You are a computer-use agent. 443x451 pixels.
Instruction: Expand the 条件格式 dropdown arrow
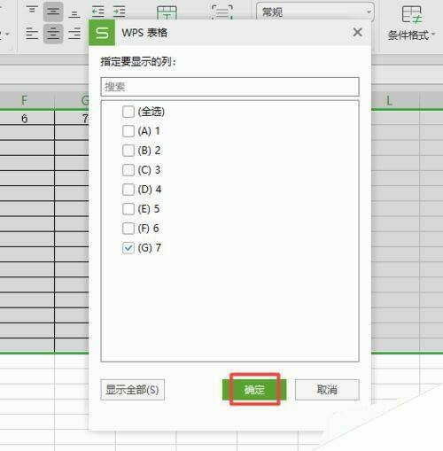(x=433, y=35)
